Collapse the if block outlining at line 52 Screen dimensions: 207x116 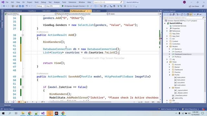coord(23,87)
